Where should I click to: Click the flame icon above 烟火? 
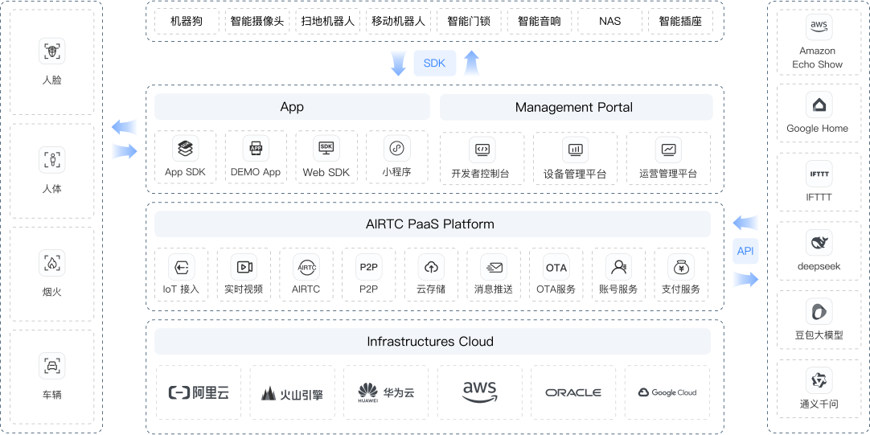(51, 263)
